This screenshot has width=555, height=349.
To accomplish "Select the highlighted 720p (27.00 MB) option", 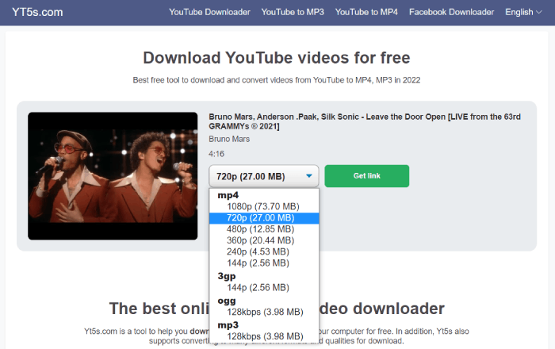I will (264, 218).
